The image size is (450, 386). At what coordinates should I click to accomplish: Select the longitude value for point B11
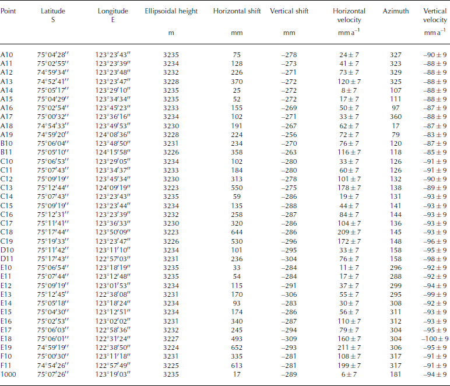click(112, 152)
